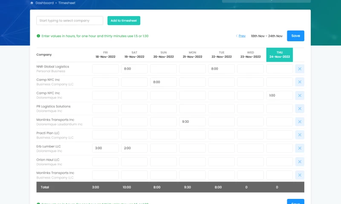Select the TUE 22-Nov-2022 column header
341x204 pixels.
pos(221,55)
